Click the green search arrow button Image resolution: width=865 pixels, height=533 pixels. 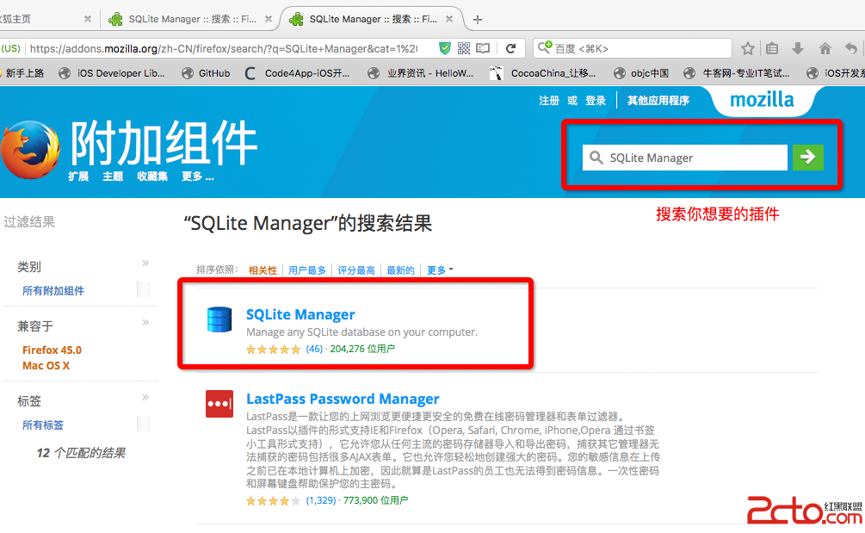807,158
